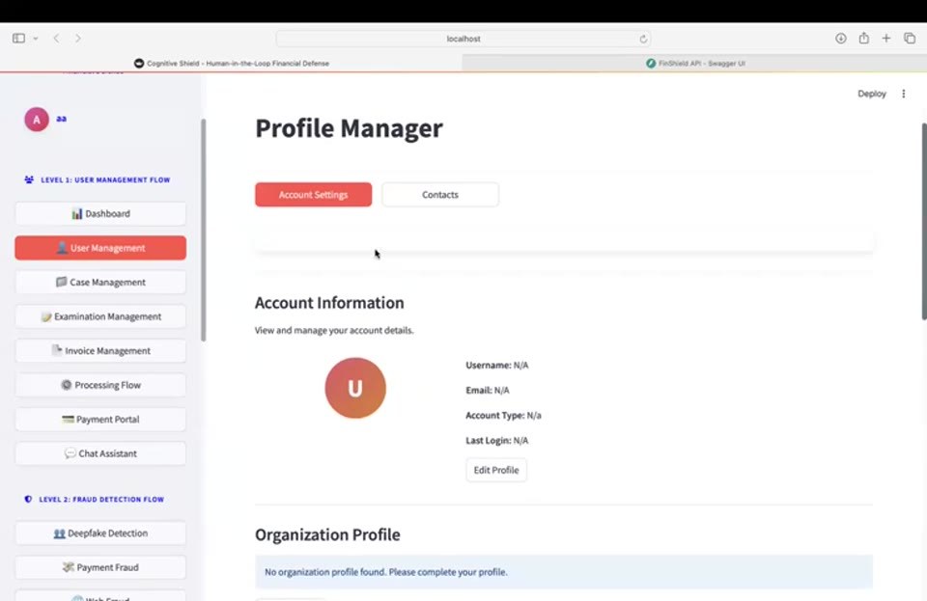Click the round U profile avatar
This screenshot has width=927, height=601.
pos(355,388)
